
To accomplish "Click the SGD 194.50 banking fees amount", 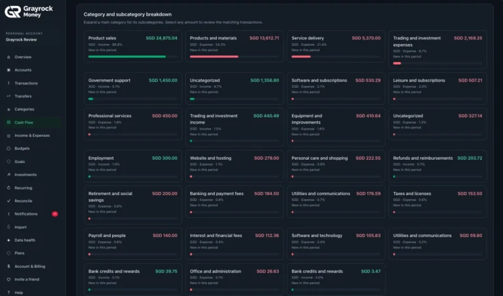I will click(267, 194).
